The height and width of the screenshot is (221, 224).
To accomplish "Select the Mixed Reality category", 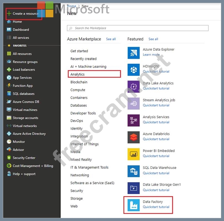I will point(81,159).
